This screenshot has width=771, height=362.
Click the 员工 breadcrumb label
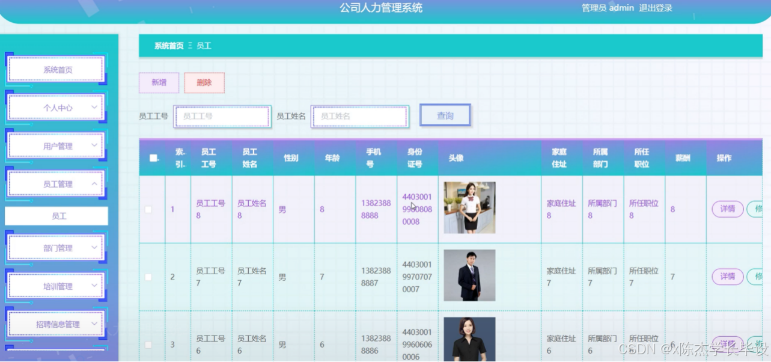point(204,46)
